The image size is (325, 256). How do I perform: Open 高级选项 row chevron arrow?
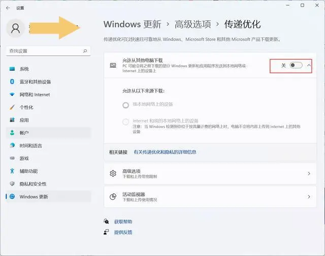[309, 174]
